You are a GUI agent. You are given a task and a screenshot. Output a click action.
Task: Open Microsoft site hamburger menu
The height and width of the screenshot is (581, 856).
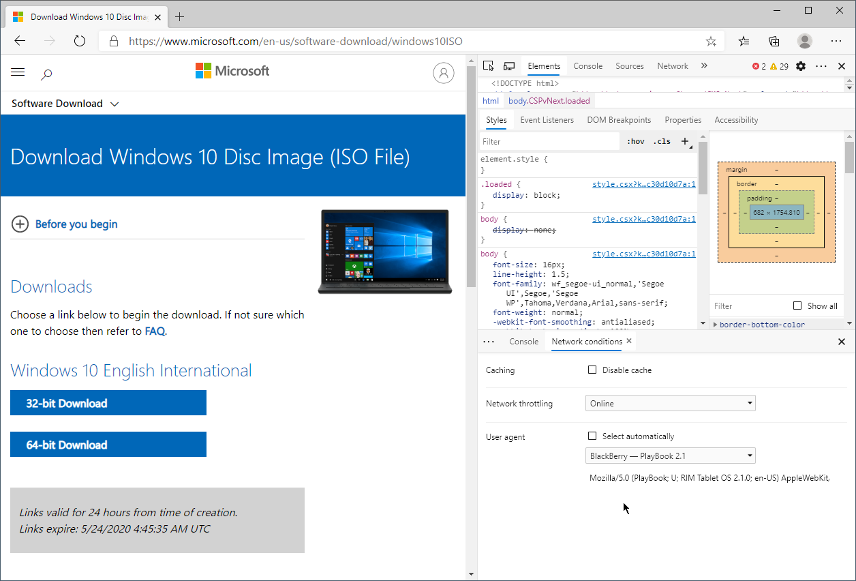pyautogui.click(x=18, y=72)
